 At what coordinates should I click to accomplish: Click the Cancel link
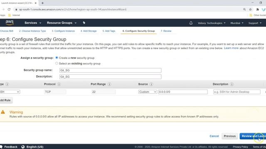pos(214,136)
